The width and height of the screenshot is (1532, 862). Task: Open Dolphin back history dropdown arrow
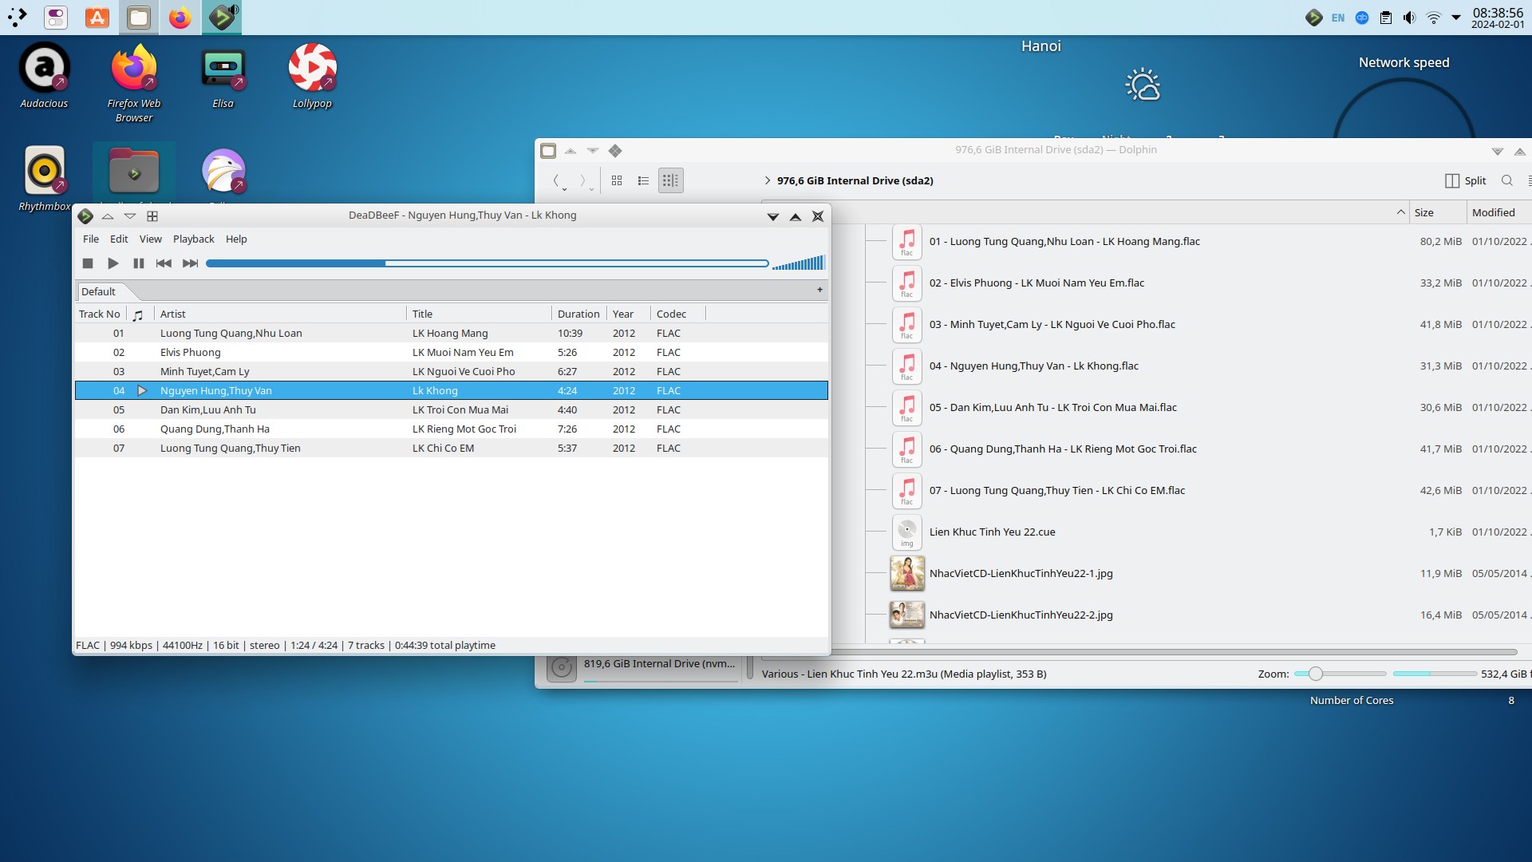pyautogui.click(x=565, y=189)
